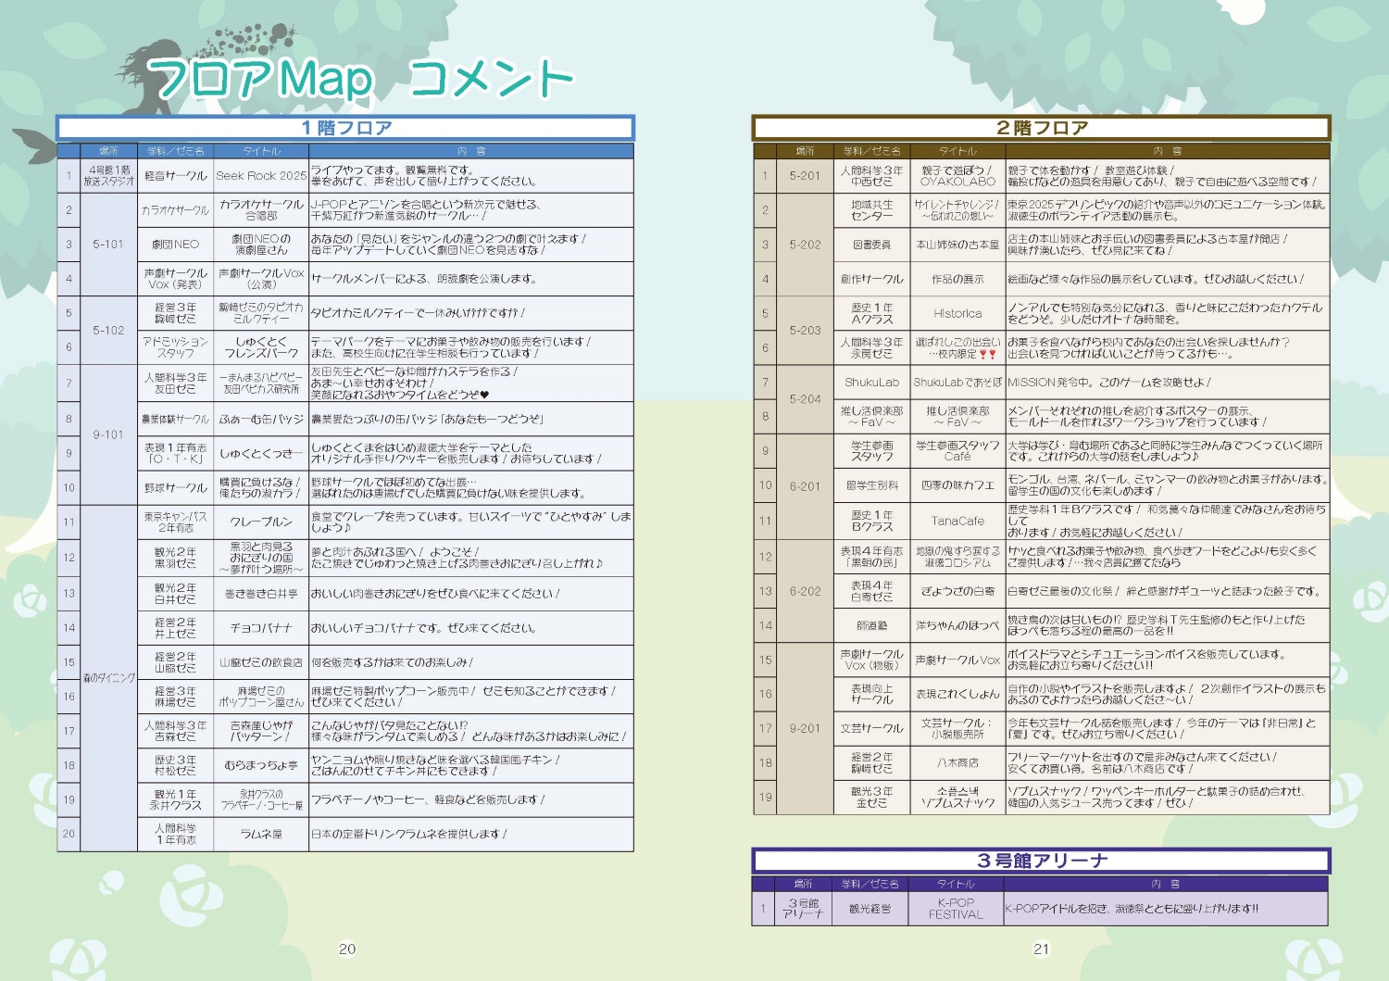Screen dimensions: 1389x981
Task: Select the "作品の展示" title cell
Action: pyautogui.click(x=957, y=279)
